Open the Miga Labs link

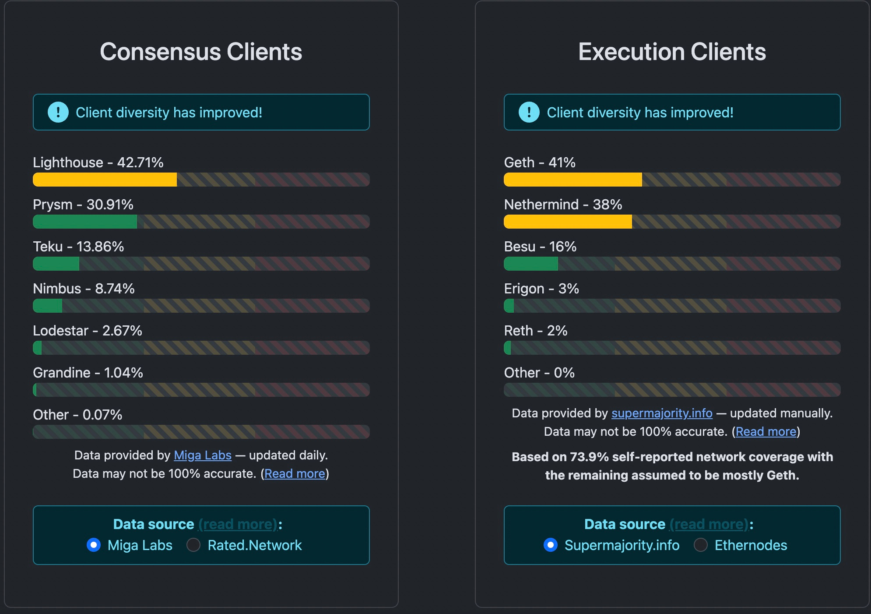point(203,455)
